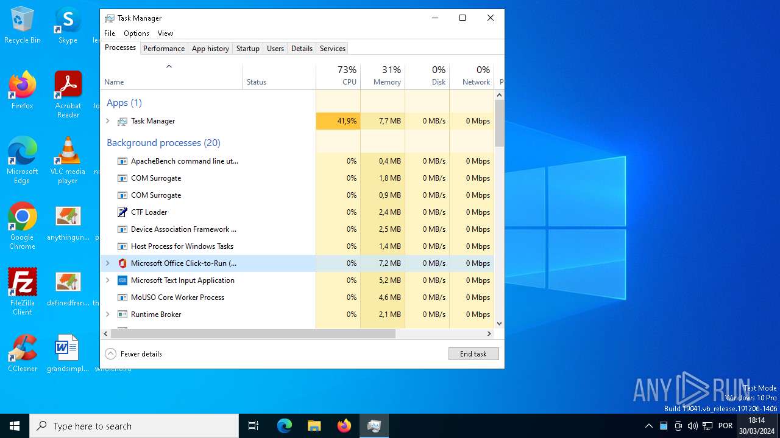
Task: Click the horizontal scrollbar thumb
Action: [x=253, y=333]
